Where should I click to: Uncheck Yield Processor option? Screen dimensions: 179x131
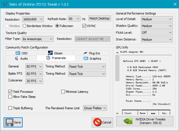[x=10, y=91]
